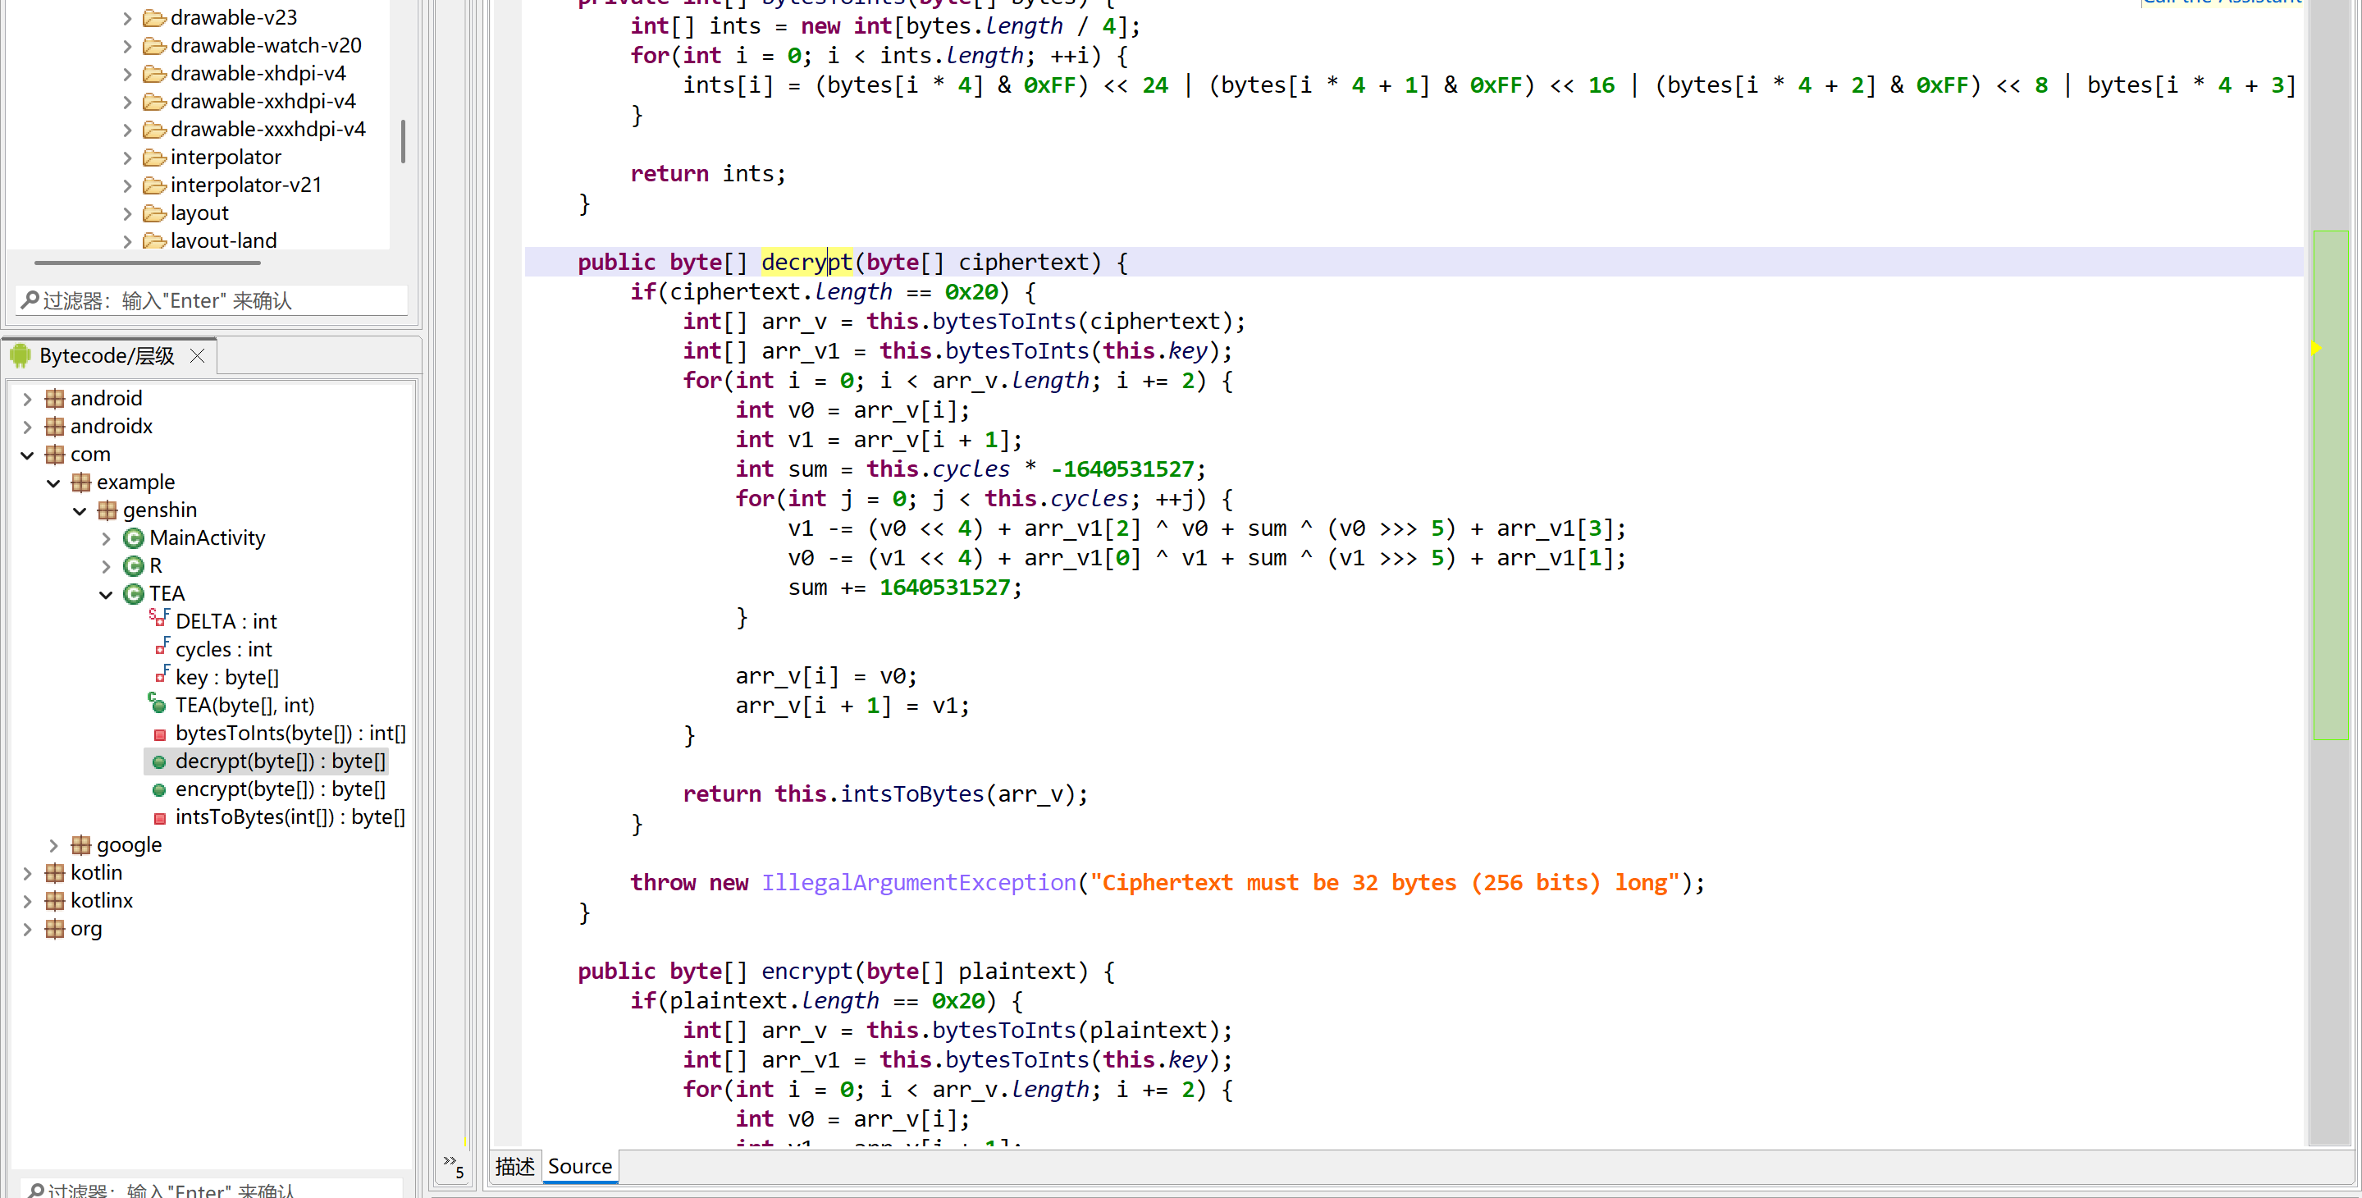Collapse the TEA class node
The width and height of the screenshot is (2362, 1198).
click(107, 594)
